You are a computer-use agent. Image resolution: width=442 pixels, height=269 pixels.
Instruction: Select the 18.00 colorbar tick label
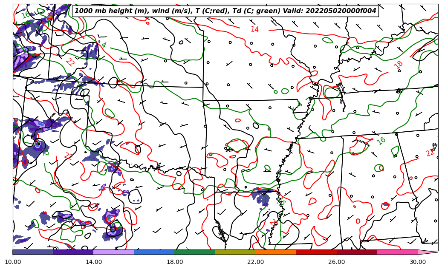(x=175, y=262)
